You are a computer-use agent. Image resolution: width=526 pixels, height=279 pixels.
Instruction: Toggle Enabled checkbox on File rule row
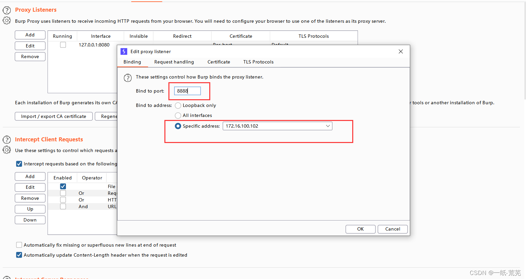[63, 186]
